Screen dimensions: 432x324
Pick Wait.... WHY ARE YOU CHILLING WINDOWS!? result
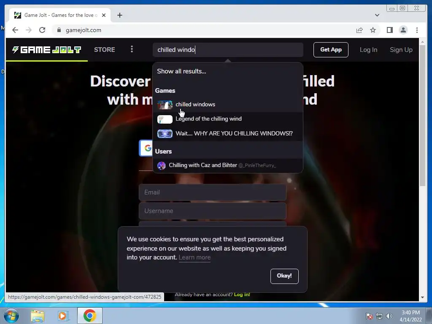click(x=228, y=134)
